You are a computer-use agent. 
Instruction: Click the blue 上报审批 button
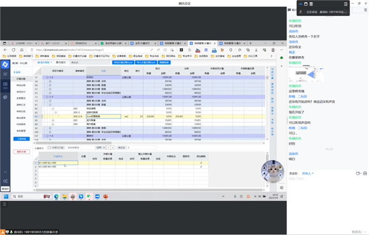[x=21, y=139]
